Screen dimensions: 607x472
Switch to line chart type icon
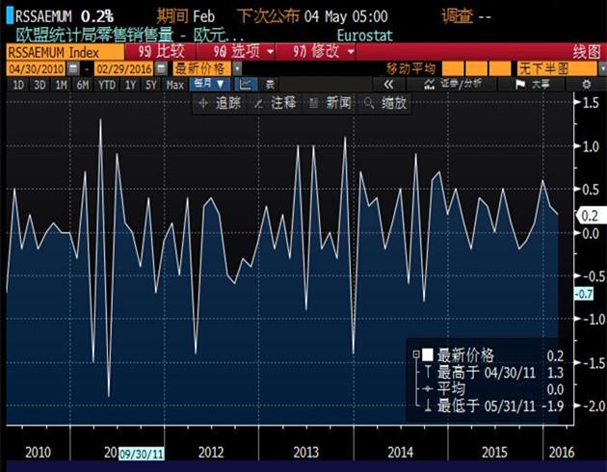tap(245, 85)
